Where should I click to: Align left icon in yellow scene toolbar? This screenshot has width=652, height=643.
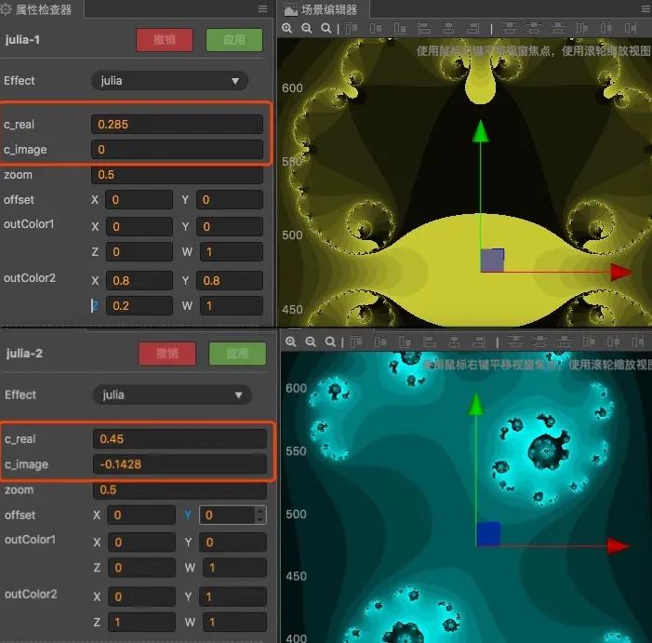tap(424, 28)
